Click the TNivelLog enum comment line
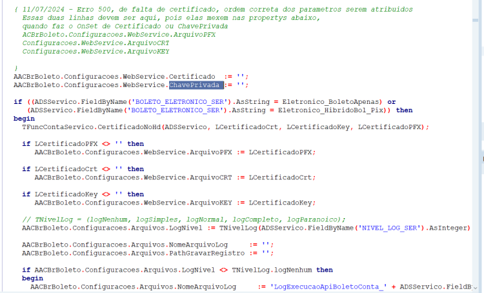Screen dimensions: 484x293 coord(184,219)
